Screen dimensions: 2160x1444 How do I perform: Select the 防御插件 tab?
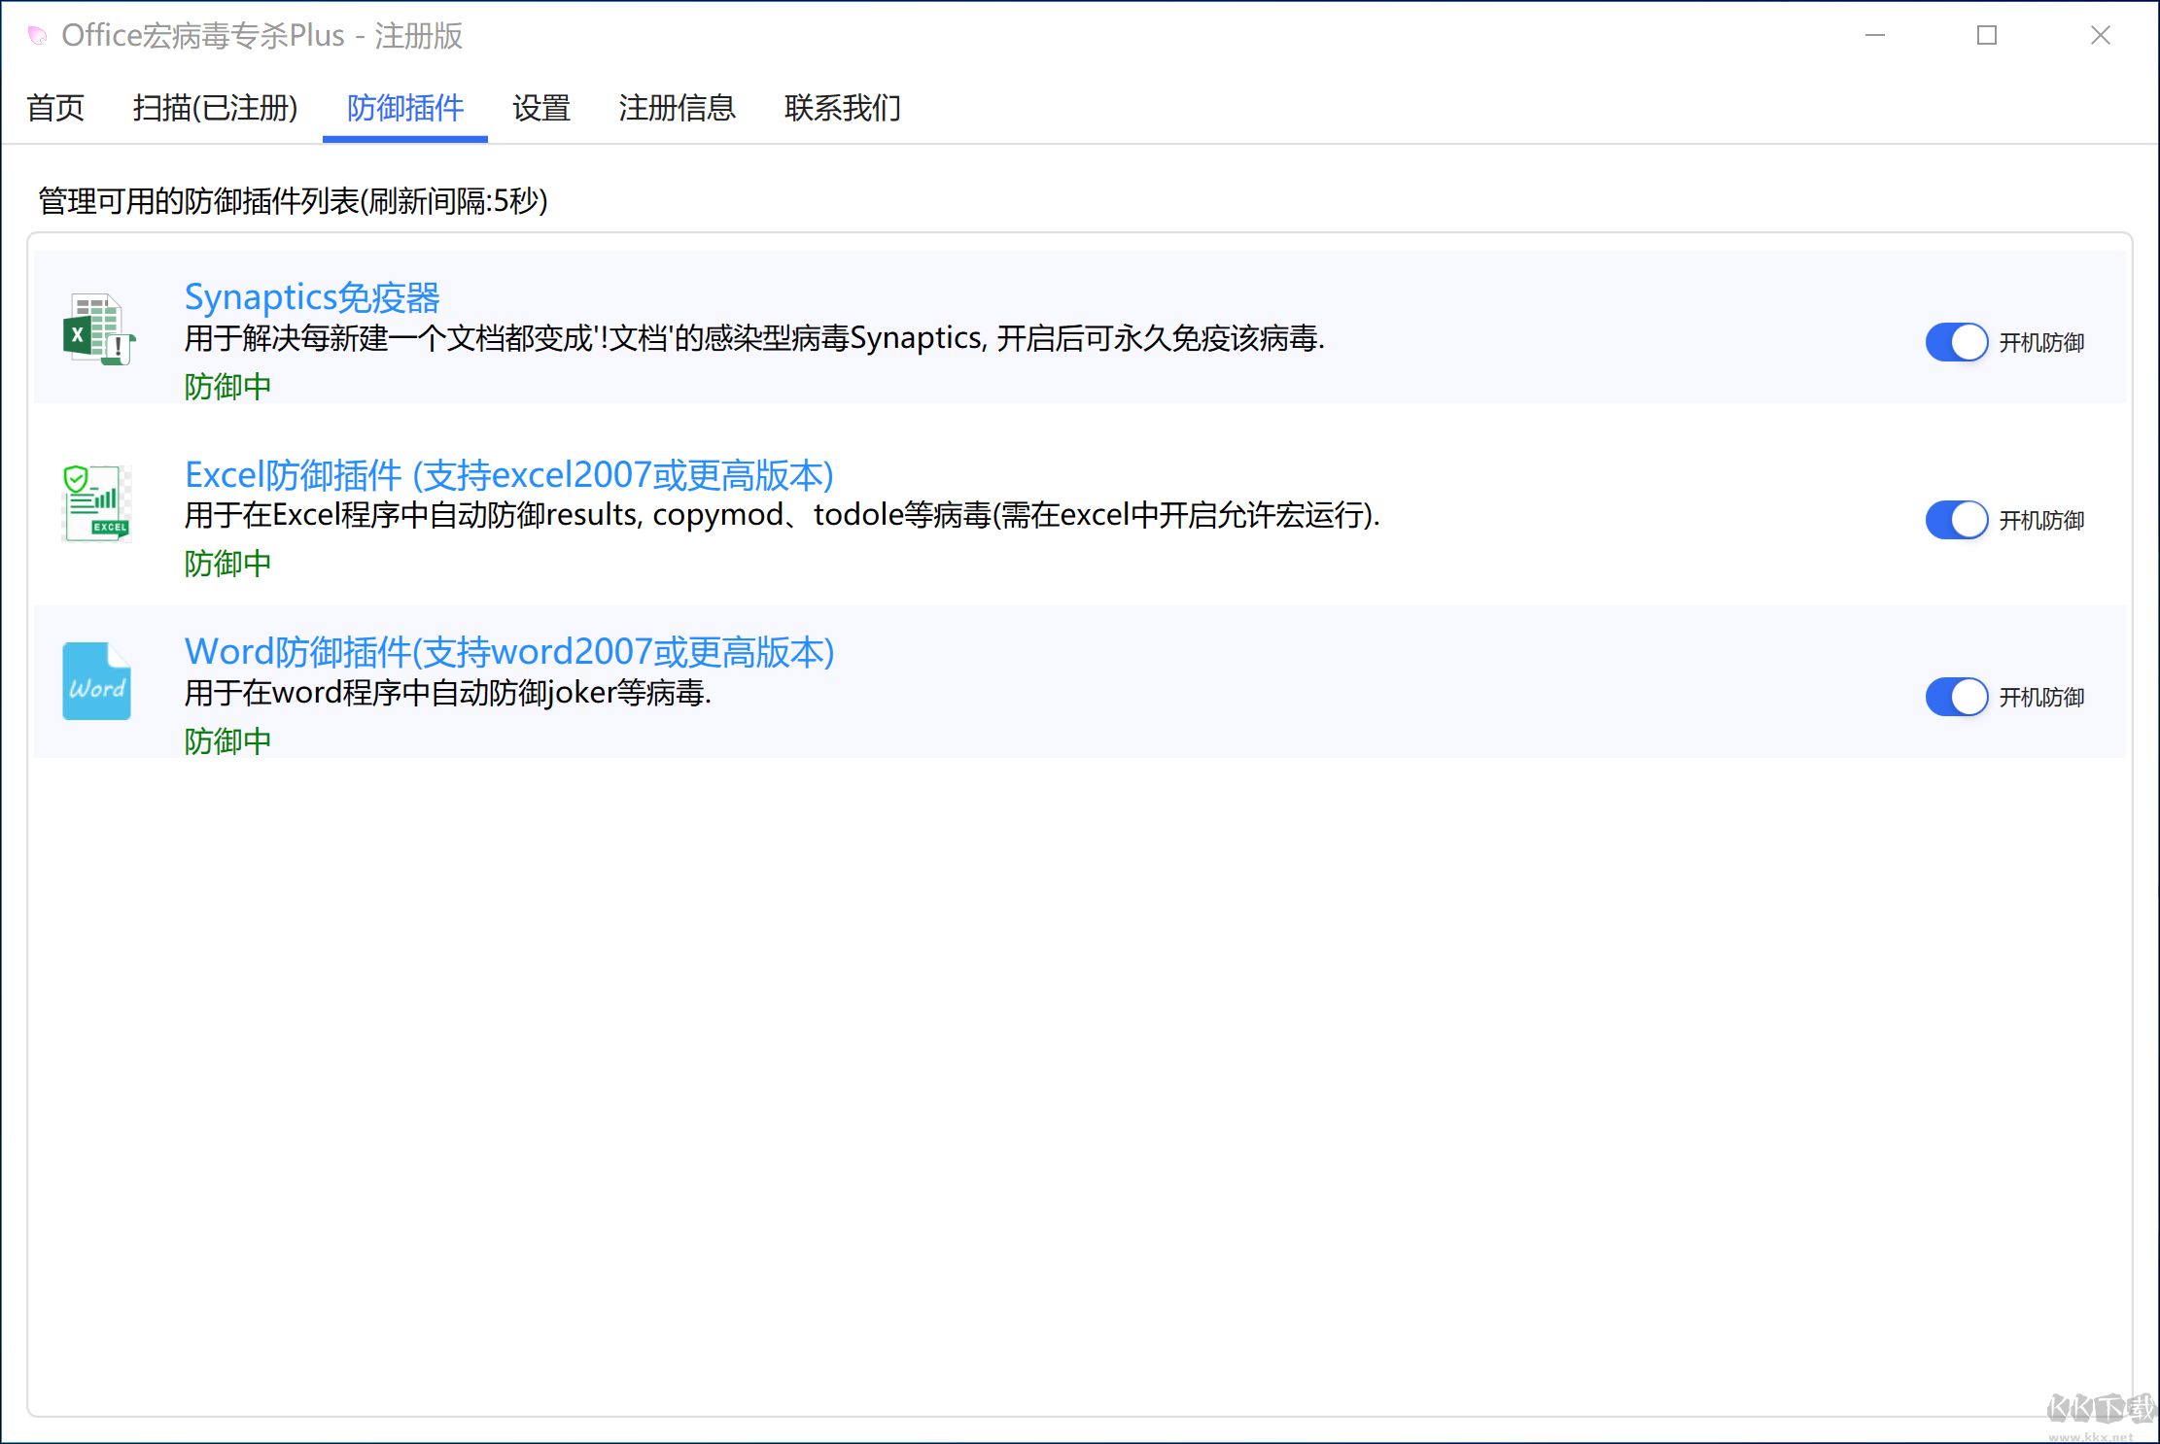(404, 109)
